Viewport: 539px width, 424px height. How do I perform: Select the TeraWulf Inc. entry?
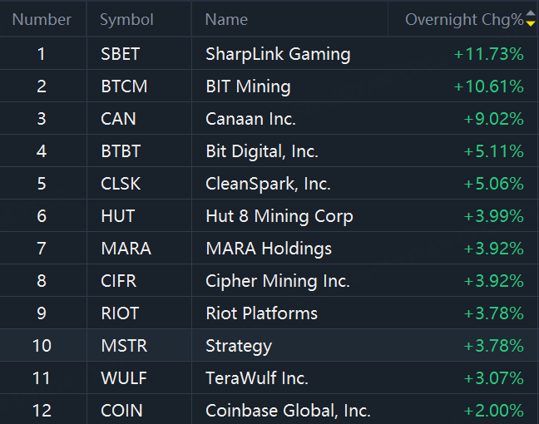(257, 378)
